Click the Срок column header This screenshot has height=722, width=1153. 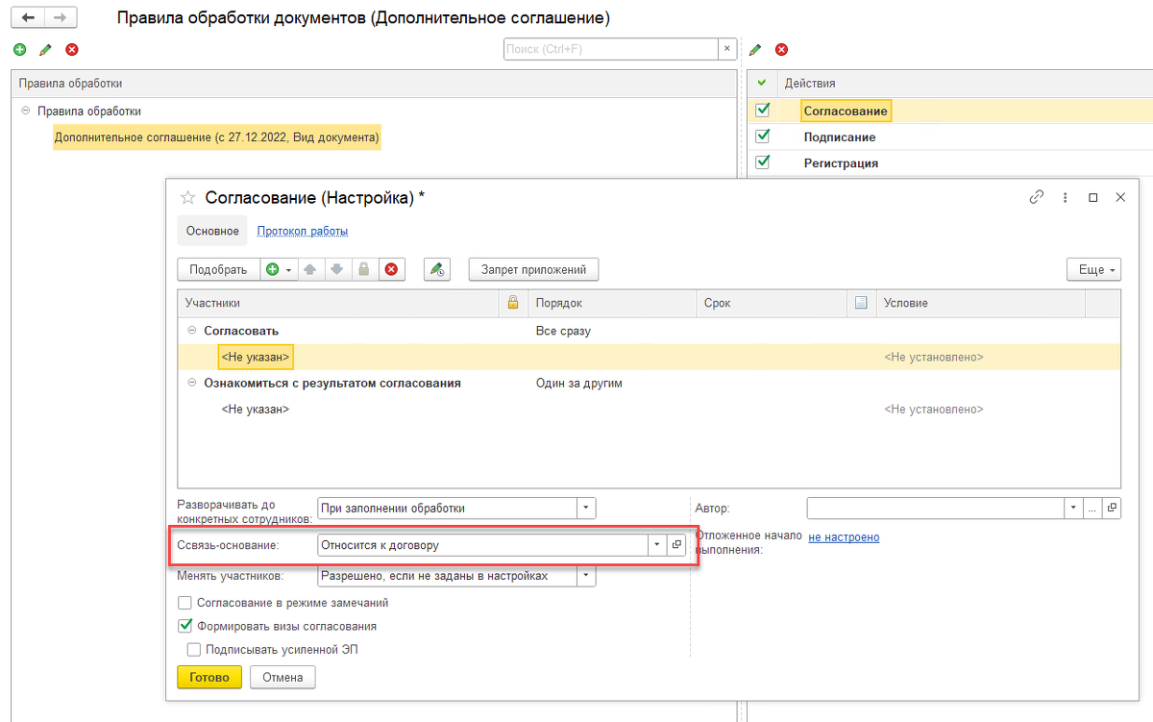(x=771, y=303)
